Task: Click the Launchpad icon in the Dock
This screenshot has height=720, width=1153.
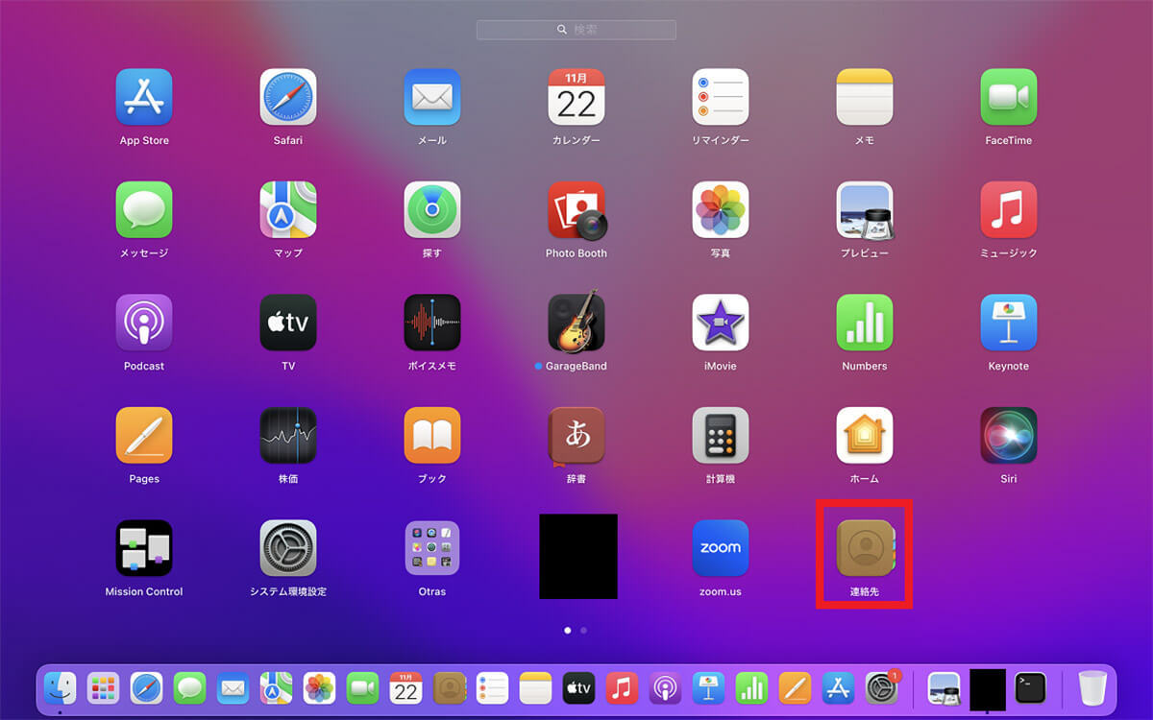Action: (x=103, y=687)
